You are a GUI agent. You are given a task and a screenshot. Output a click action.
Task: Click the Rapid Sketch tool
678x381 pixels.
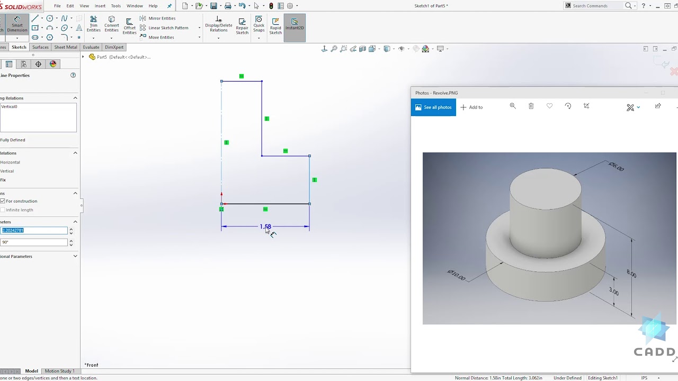[x=275, y=26]
